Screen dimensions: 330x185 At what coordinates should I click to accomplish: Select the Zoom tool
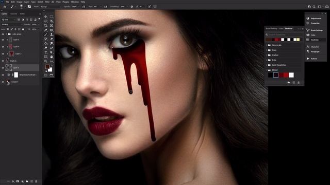click(46, 61)
